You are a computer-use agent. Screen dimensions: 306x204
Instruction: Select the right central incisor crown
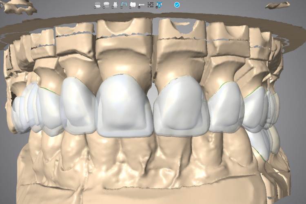point(124,105)
